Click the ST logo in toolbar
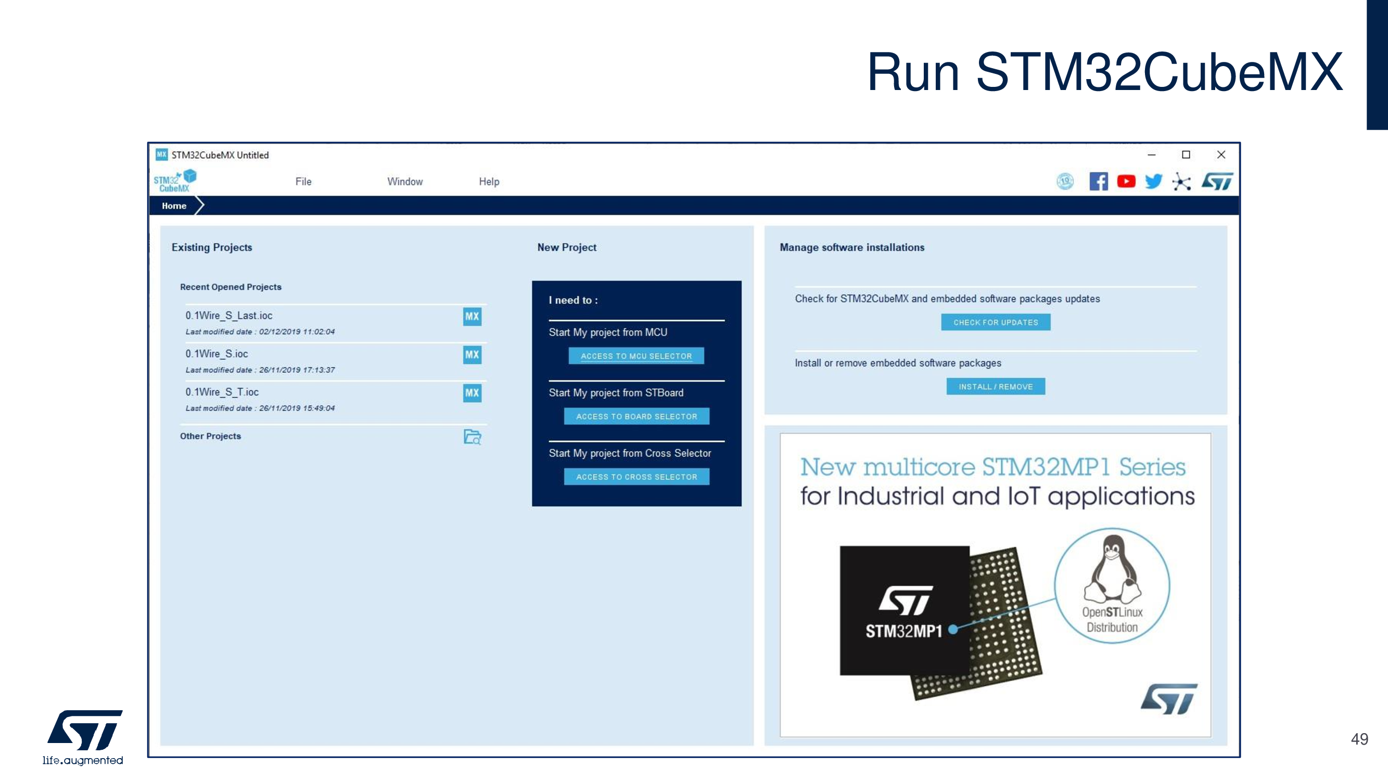The height and width of the screenshot is (781, 1388). pos(1217,182)
